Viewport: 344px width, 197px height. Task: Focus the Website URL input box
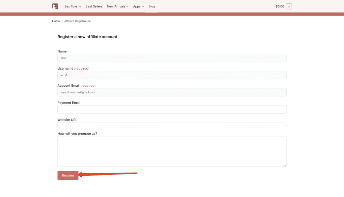pyautogui.click(x=172, y=125)
